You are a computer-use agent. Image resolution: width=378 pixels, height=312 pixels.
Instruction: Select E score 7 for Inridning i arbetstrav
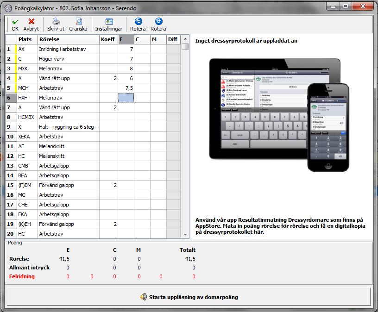[x=126, y=49]
